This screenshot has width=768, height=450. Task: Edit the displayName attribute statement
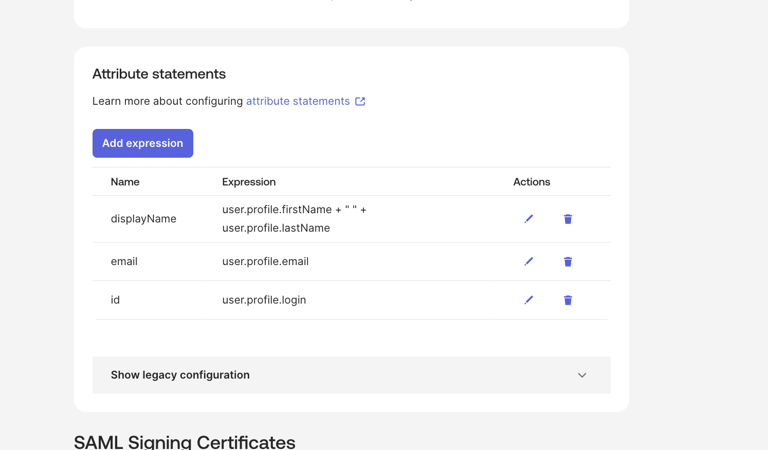coord(528,219)
